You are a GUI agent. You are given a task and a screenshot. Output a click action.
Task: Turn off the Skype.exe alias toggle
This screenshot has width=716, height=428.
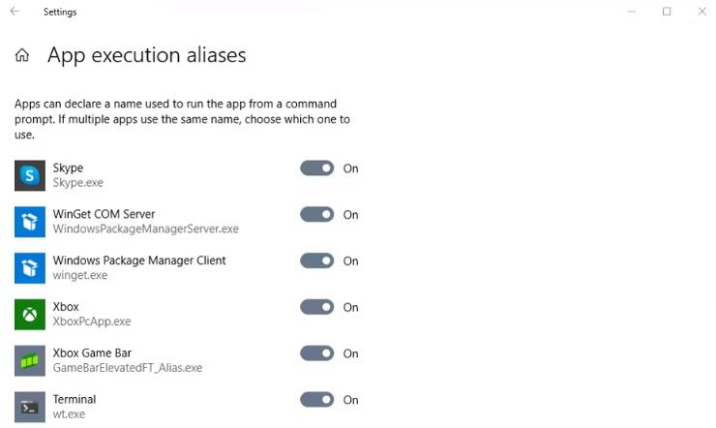pyautogui.click(x=317, y=168)
